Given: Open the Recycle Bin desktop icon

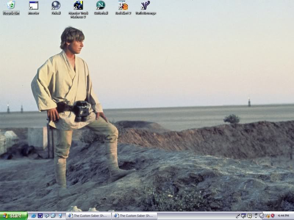Looking at the screenshot, I should tap(11, 5).
